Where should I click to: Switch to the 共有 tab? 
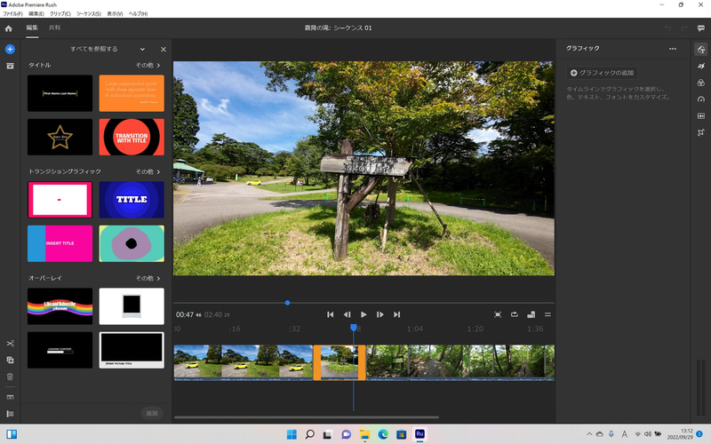[54, 28]
